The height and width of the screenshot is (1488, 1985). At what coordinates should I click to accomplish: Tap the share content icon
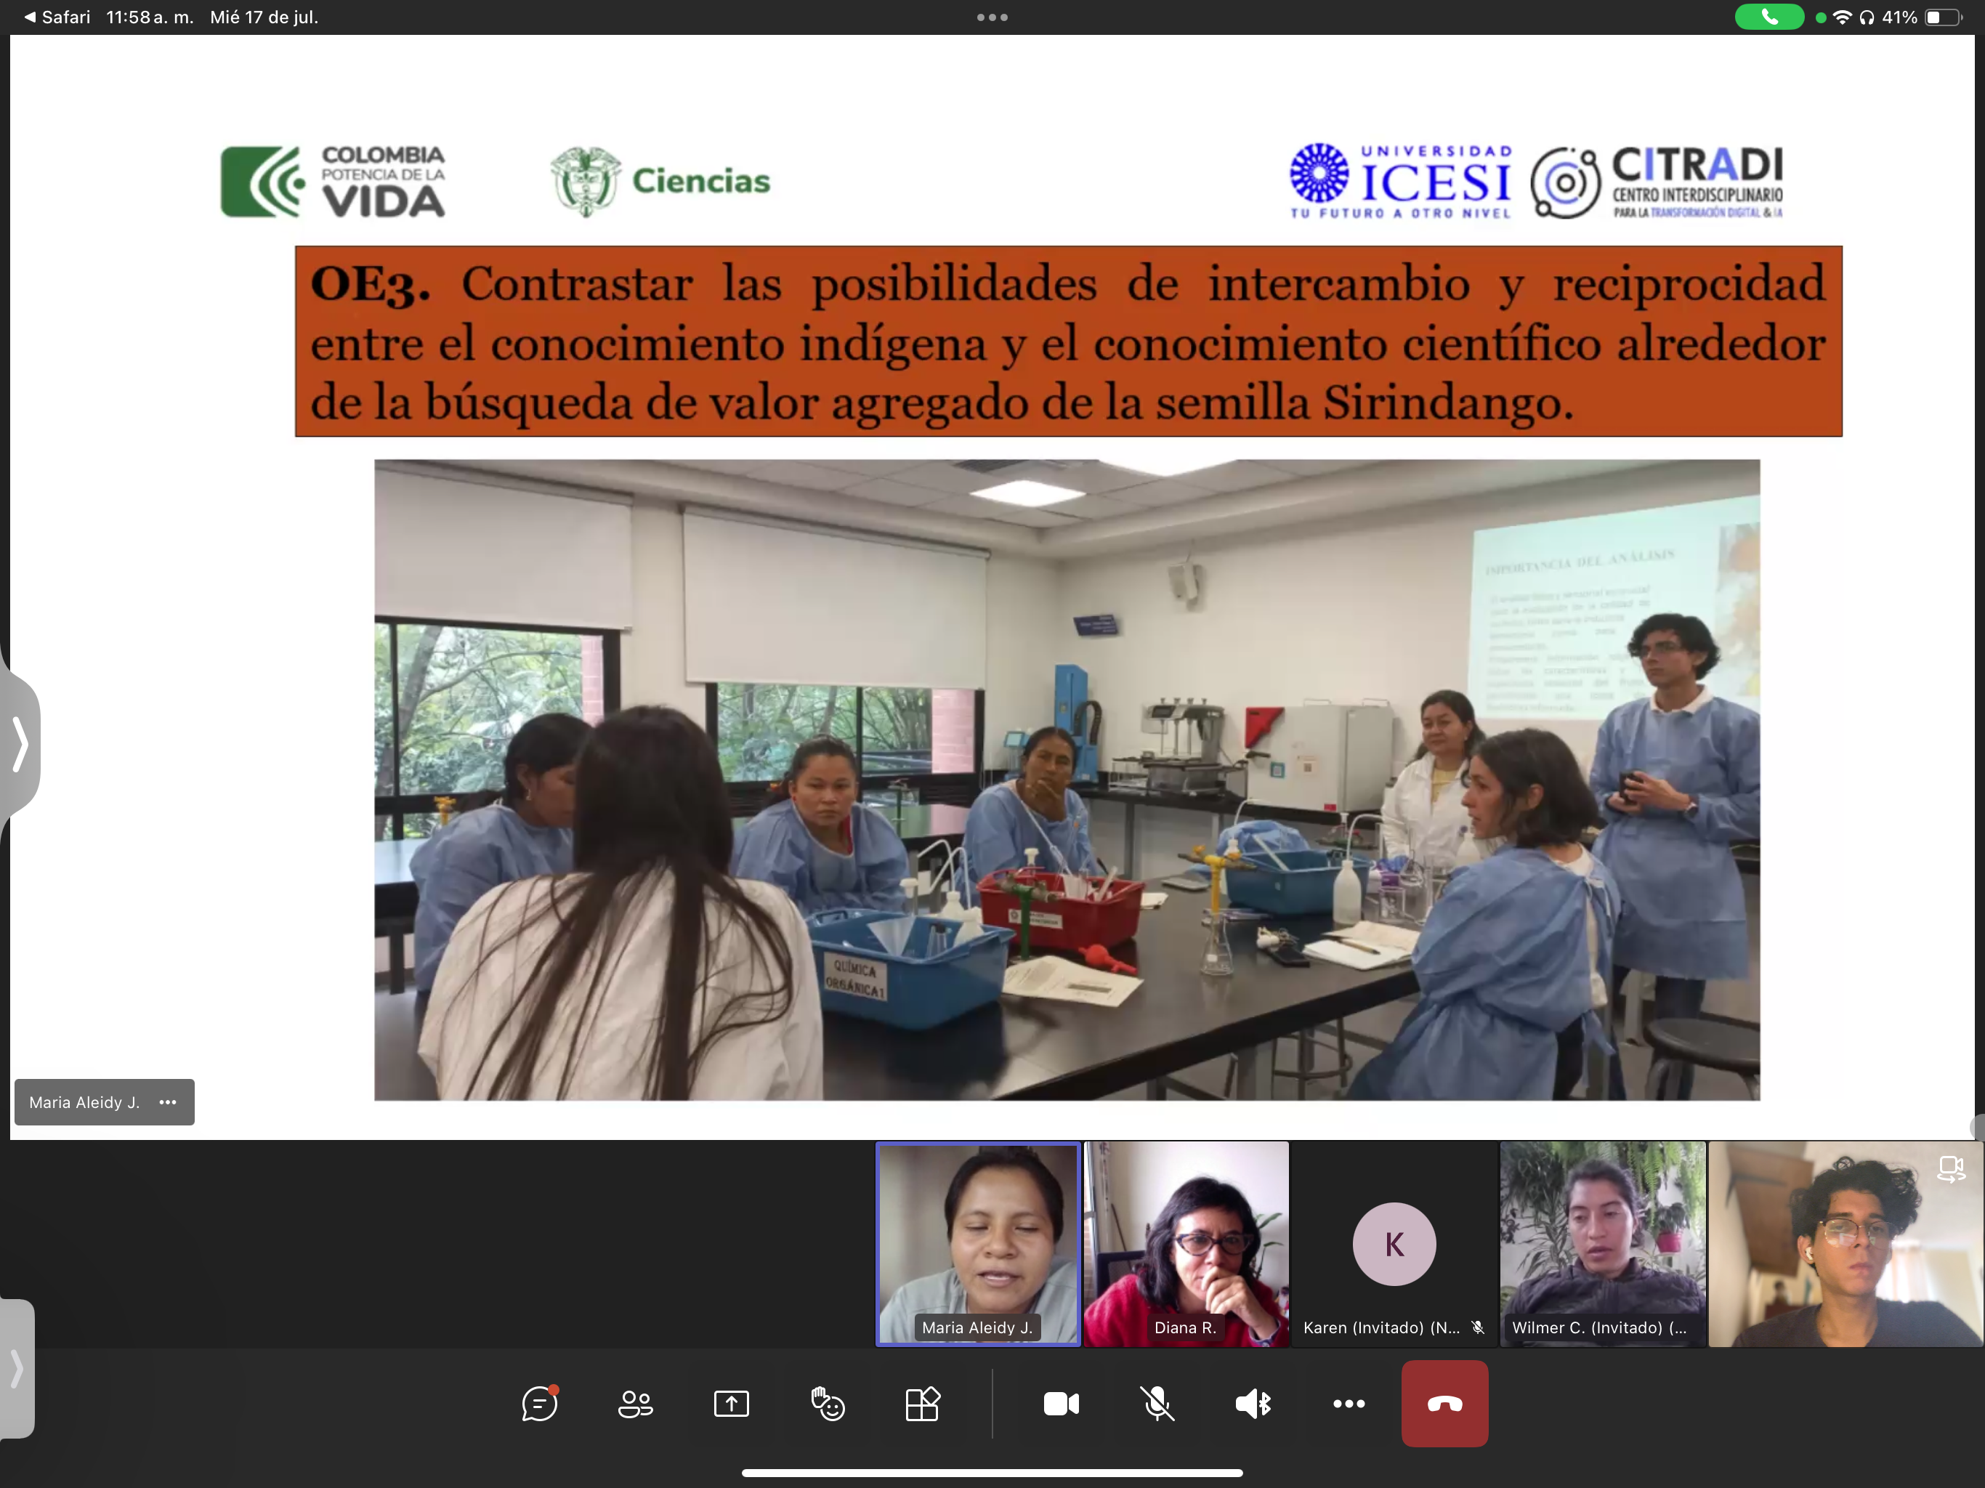pyautogui.click(x=732, y=1404)
